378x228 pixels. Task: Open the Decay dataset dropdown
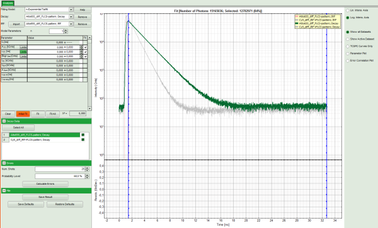pos(71,17)
